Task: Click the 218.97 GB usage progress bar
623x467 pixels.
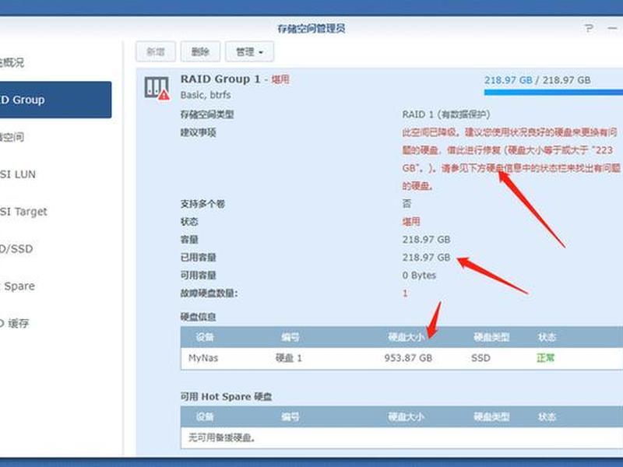Action: tap(553, 93)
